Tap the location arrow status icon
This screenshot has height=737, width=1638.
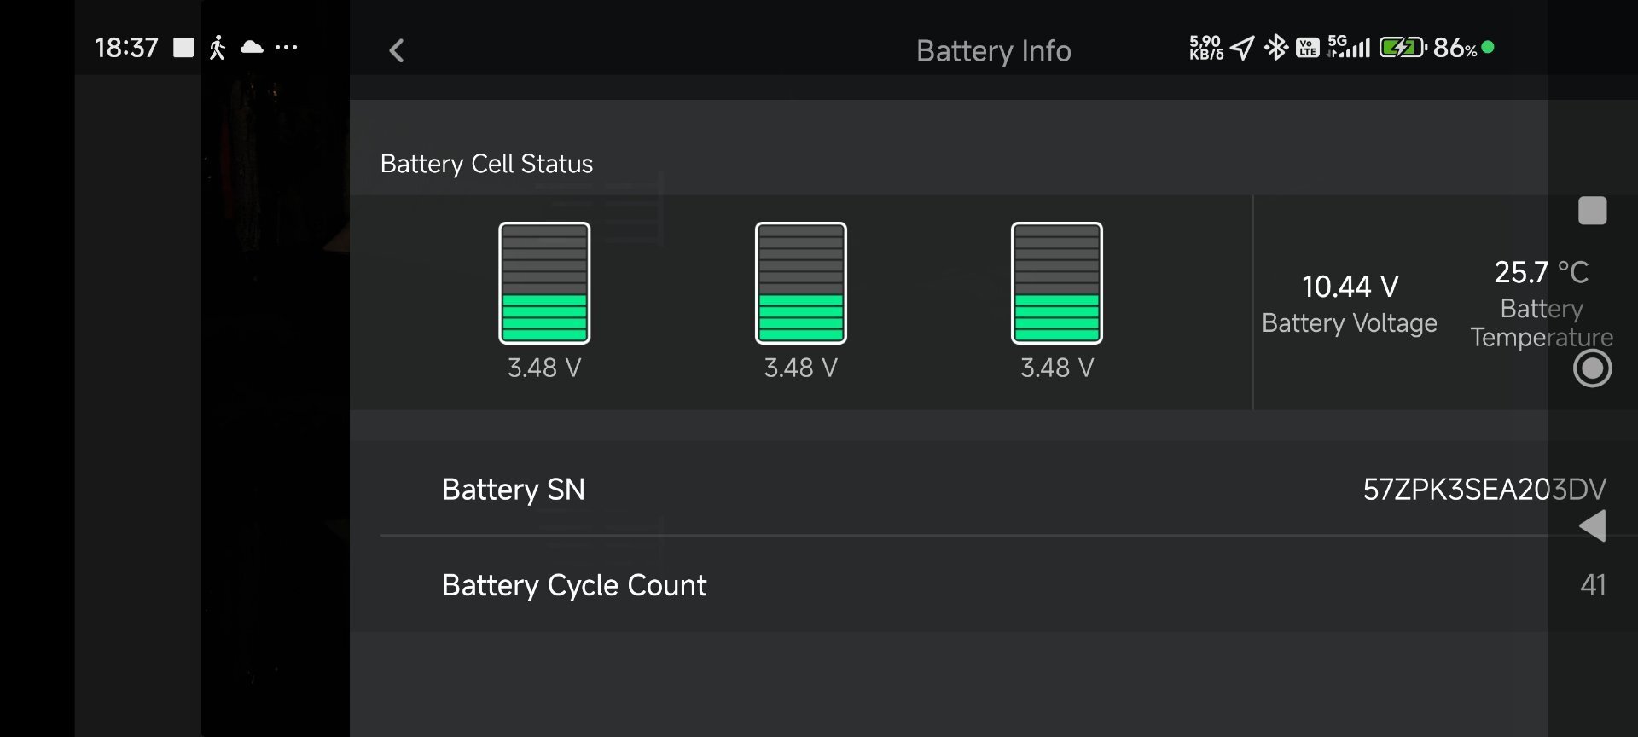(1242, 48)
